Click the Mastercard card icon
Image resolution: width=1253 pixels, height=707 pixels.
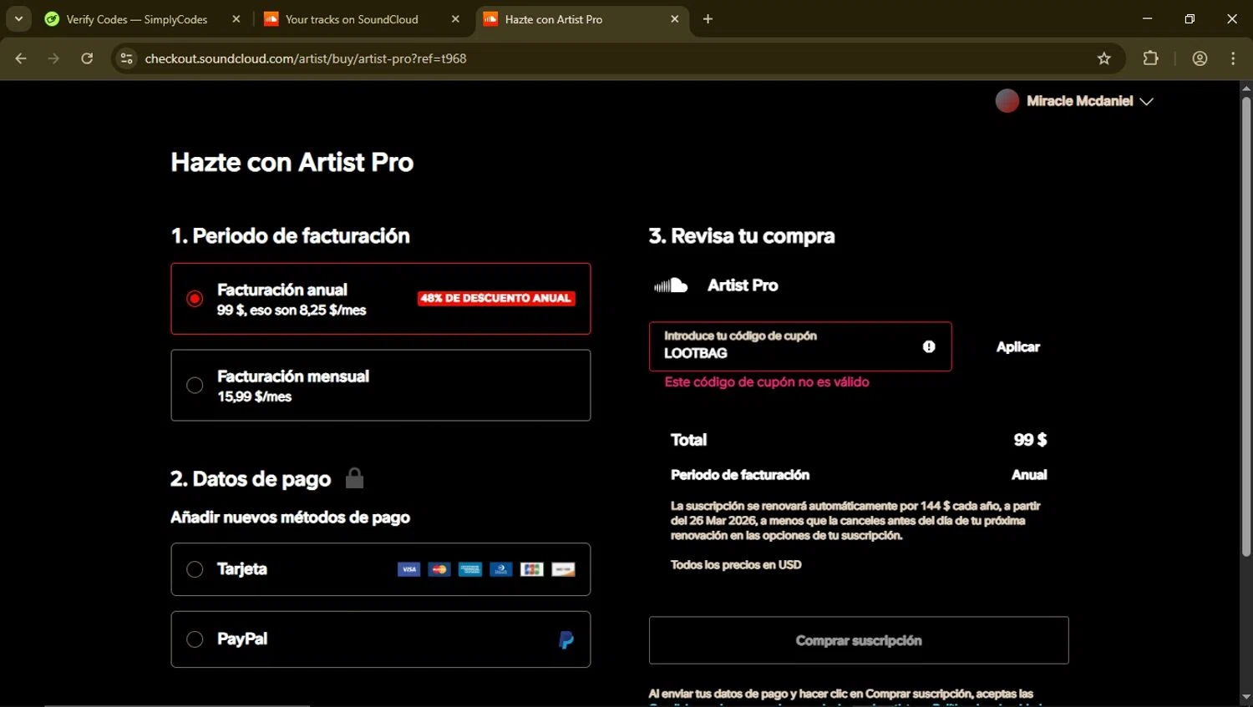click(x=439, y=569)
